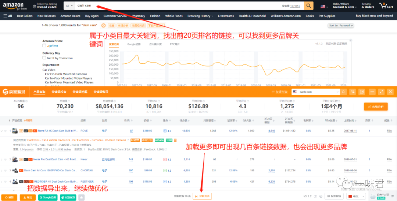Click the BS榜单 tag in Rove row
397x201 pixels.
135,140
